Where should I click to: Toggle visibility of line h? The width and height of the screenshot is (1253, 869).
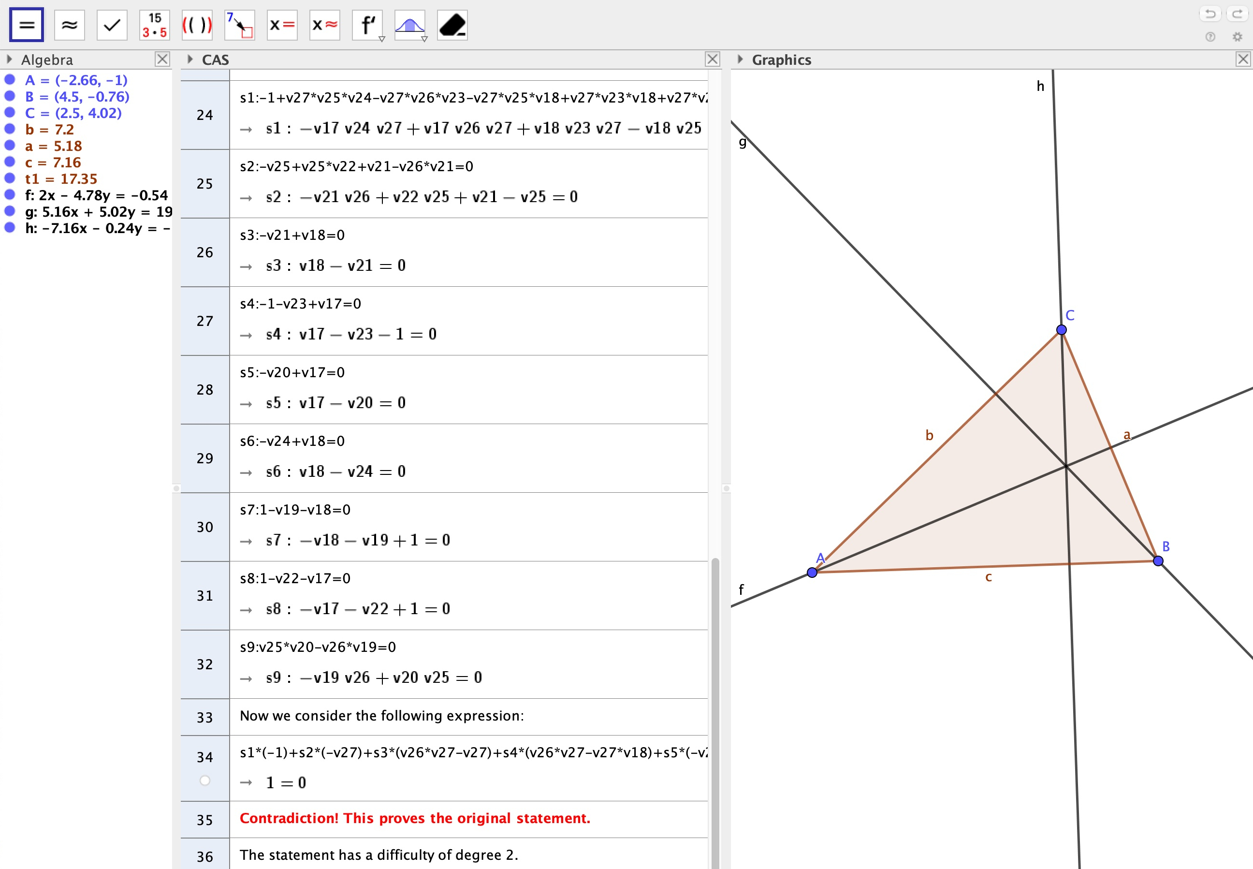[9, 227]
